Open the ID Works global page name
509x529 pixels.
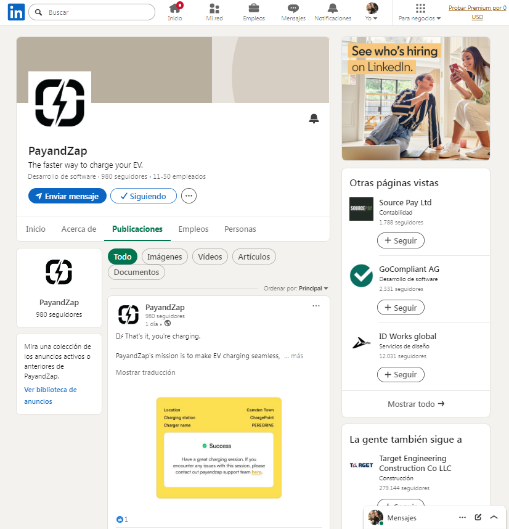pyautogui.click(x=407, y=337)
